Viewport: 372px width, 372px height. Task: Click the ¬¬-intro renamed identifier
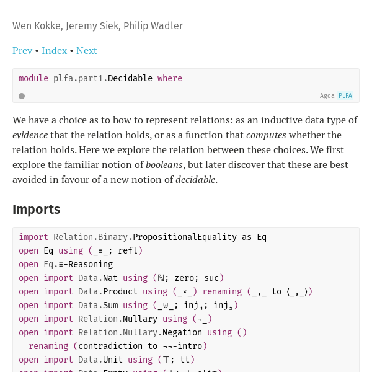[182, 346]
